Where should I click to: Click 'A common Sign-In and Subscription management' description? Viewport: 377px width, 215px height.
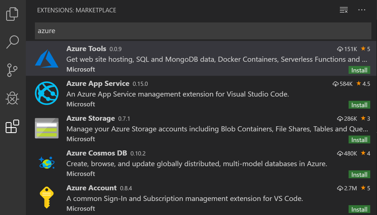[x=185, y=199]
